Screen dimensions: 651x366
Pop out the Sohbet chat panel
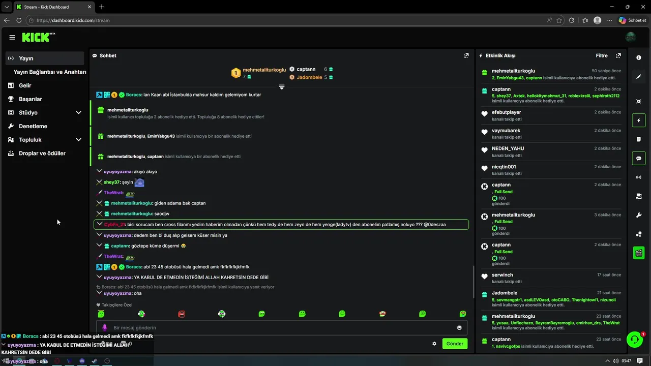click(x=466, y=55)
